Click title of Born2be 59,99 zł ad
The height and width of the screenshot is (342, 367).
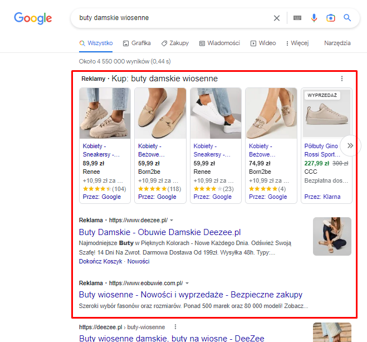tap(151, 150)
